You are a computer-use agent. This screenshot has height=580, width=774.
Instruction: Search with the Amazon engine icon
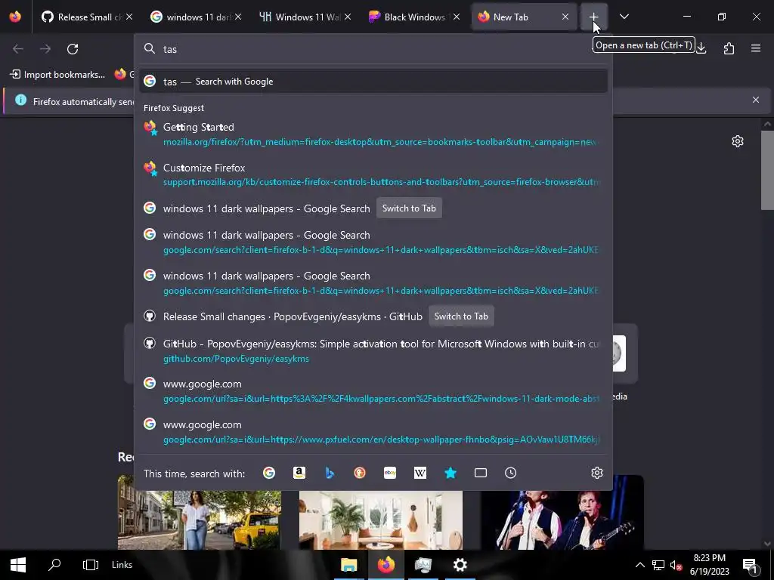299,473
